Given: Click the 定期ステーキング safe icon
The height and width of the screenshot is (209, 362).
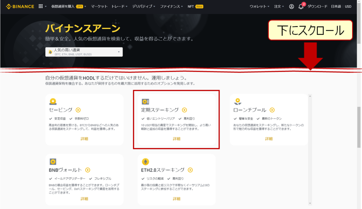Looking at the screenshot, I should pos(145,102).
